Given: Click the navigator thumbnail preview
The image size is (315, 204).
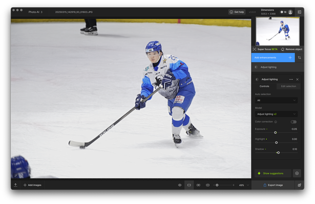Looking at the screenshot, I should [278, 32].
